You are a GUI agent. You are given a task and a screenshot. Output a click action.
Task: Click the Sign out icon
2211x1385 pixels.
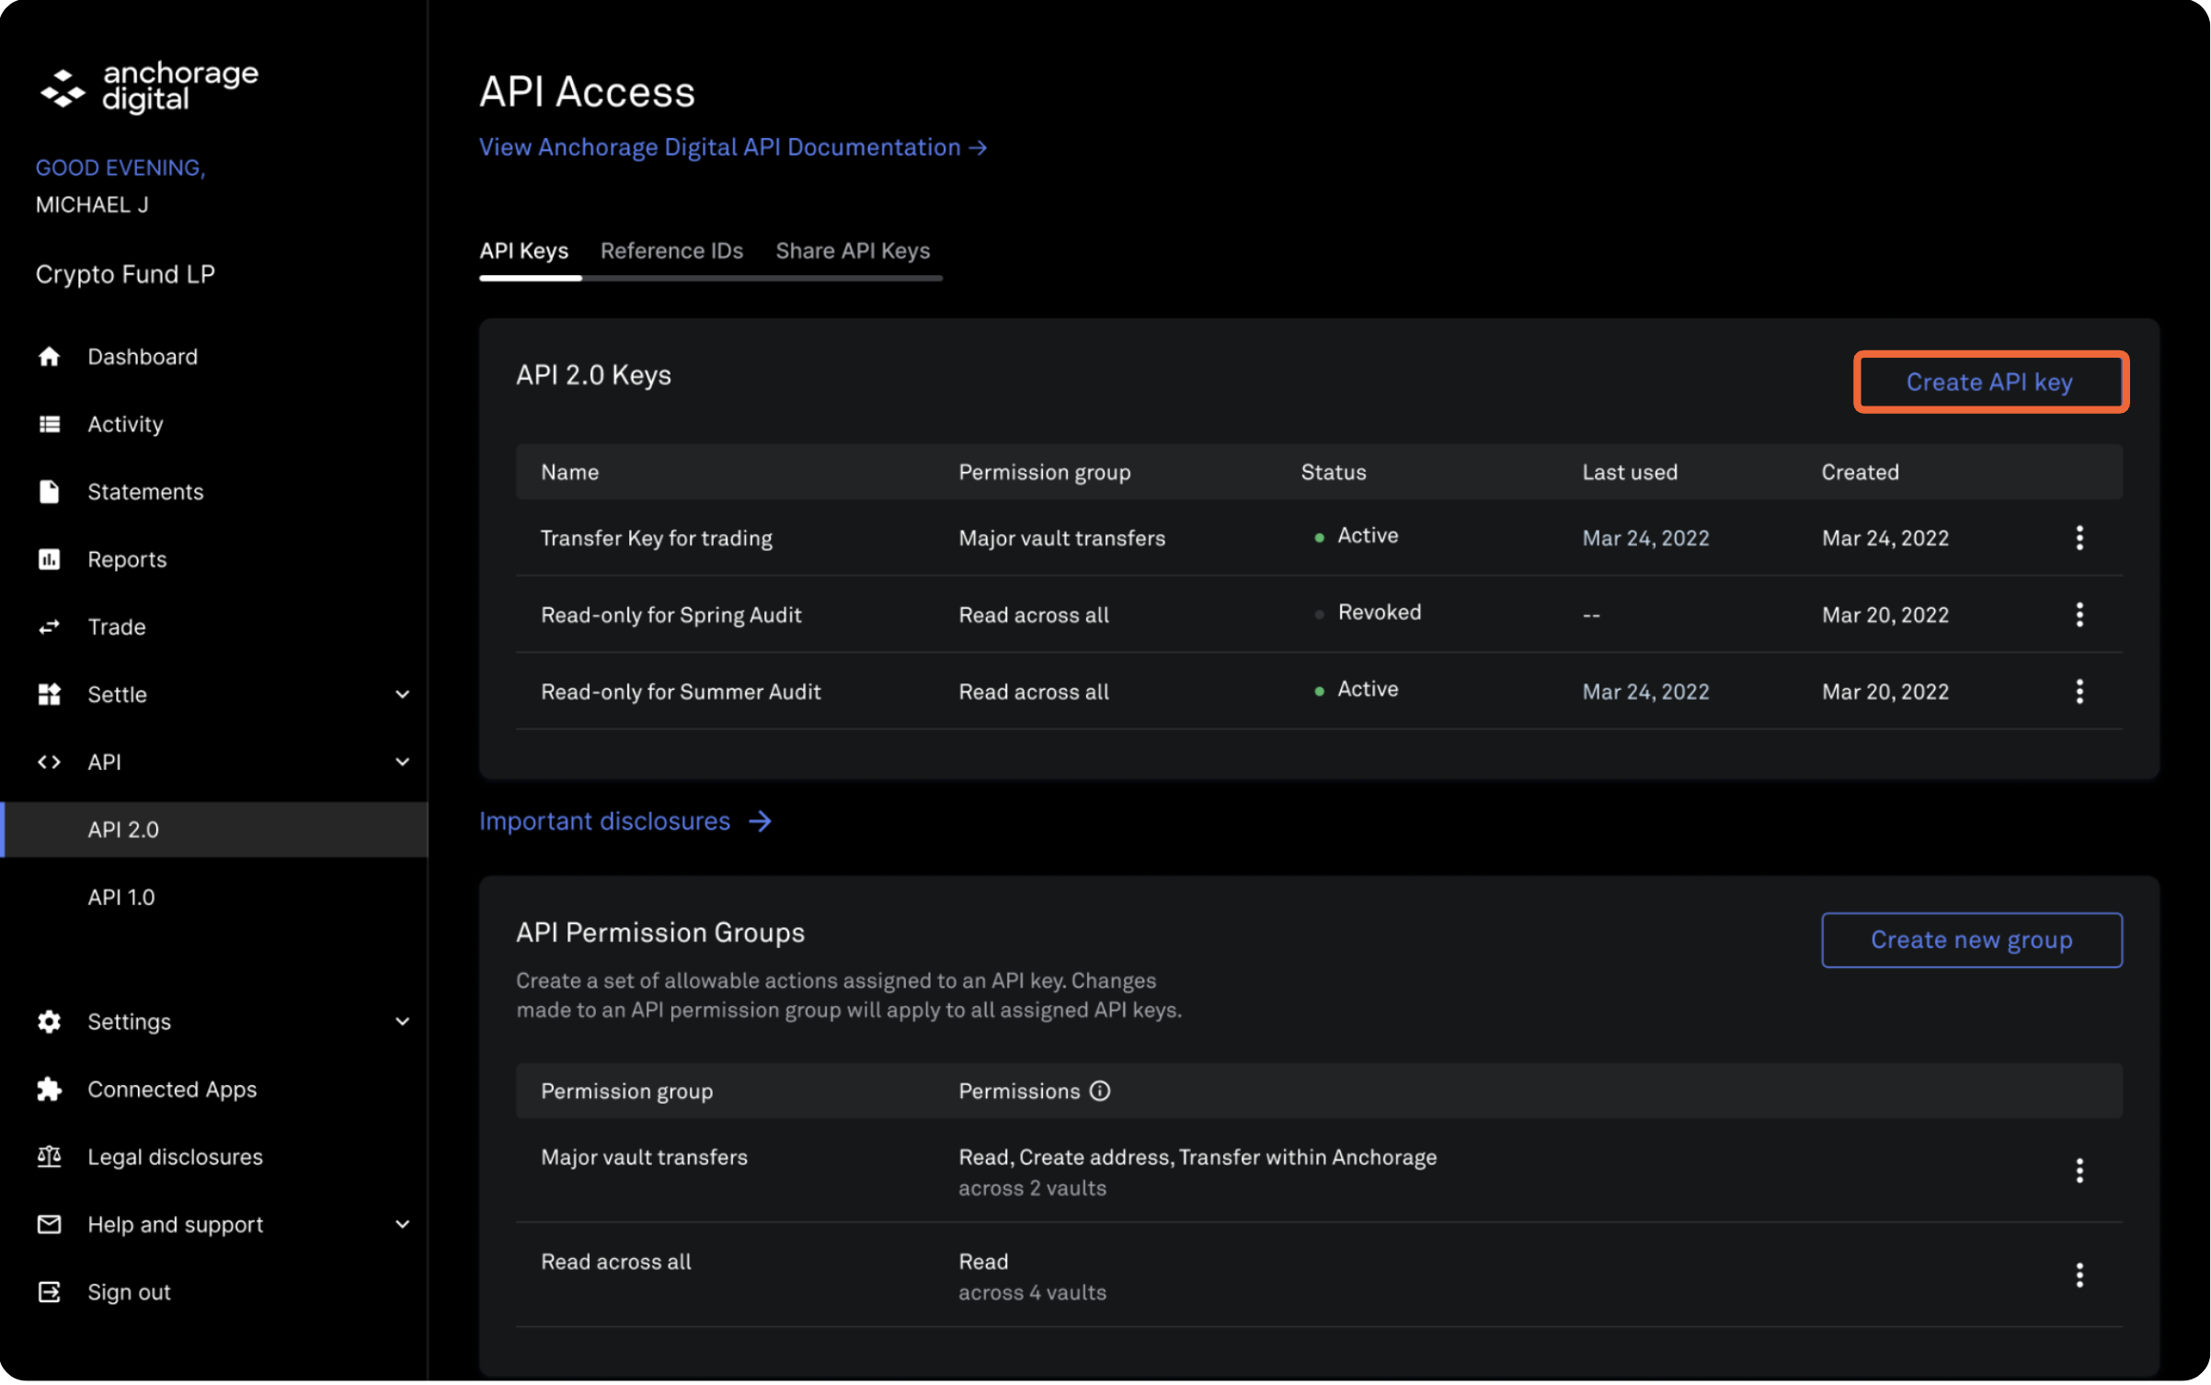point(49,1291)
